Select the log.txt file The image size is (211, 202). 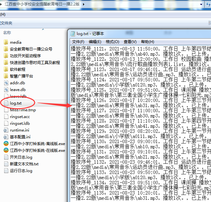(x=16, y=103)
